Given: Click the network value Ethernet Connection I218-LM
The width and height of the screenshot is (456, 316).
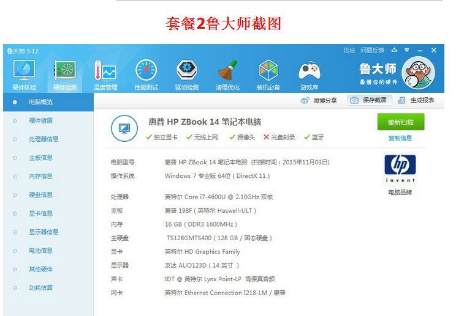Looking at the screenshot, I should tap(225, 293).
